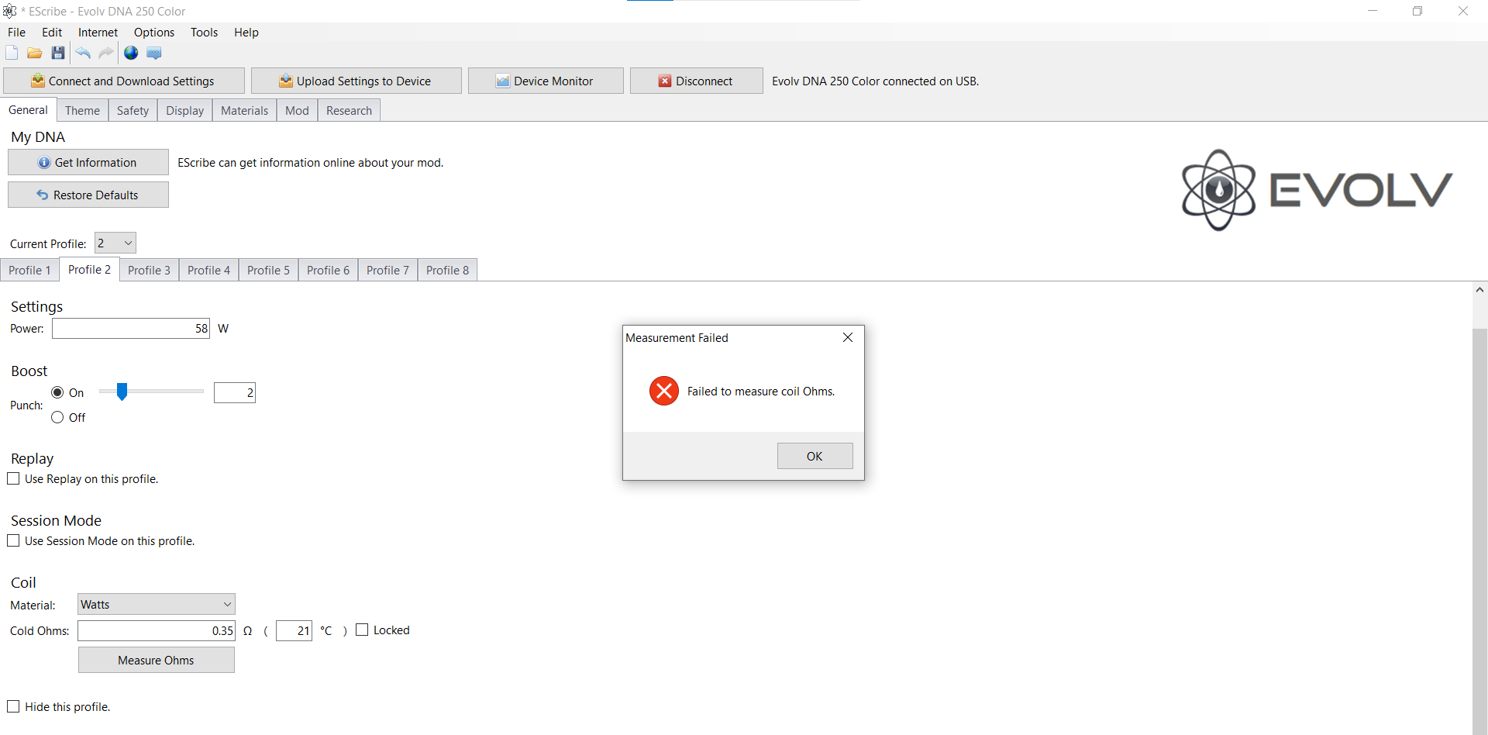Click the Punch slider handle
Screen dimensions: 1488x735
(x=122, y=392)
